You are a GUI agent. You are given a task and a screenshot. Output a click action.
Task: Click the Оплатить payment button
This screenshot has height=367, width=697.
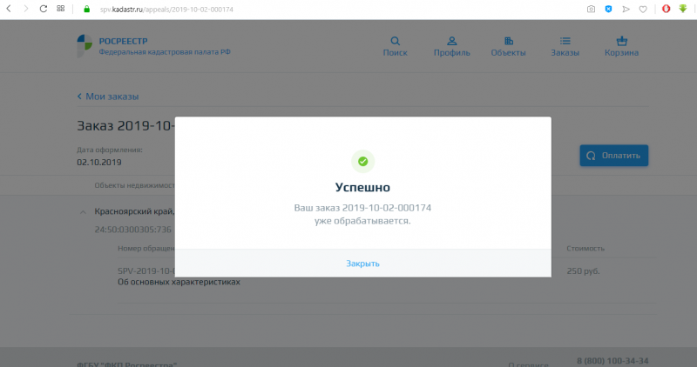click(x=614, y=156)
